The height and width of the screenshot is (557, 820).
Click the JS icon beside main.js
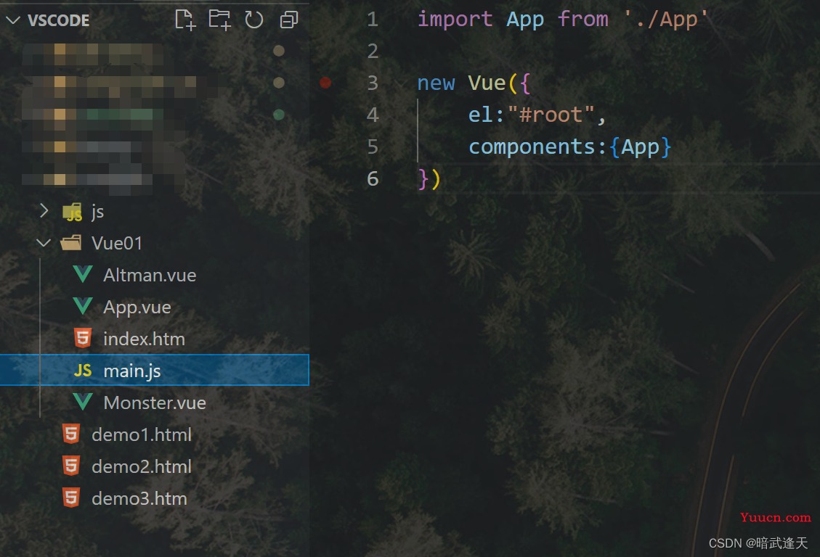[83, 371]
